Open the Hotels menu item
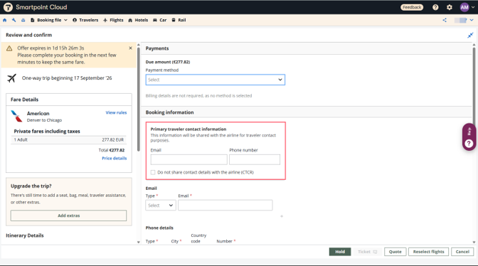This screenshot has height=266, width=478. coord(138,20)
